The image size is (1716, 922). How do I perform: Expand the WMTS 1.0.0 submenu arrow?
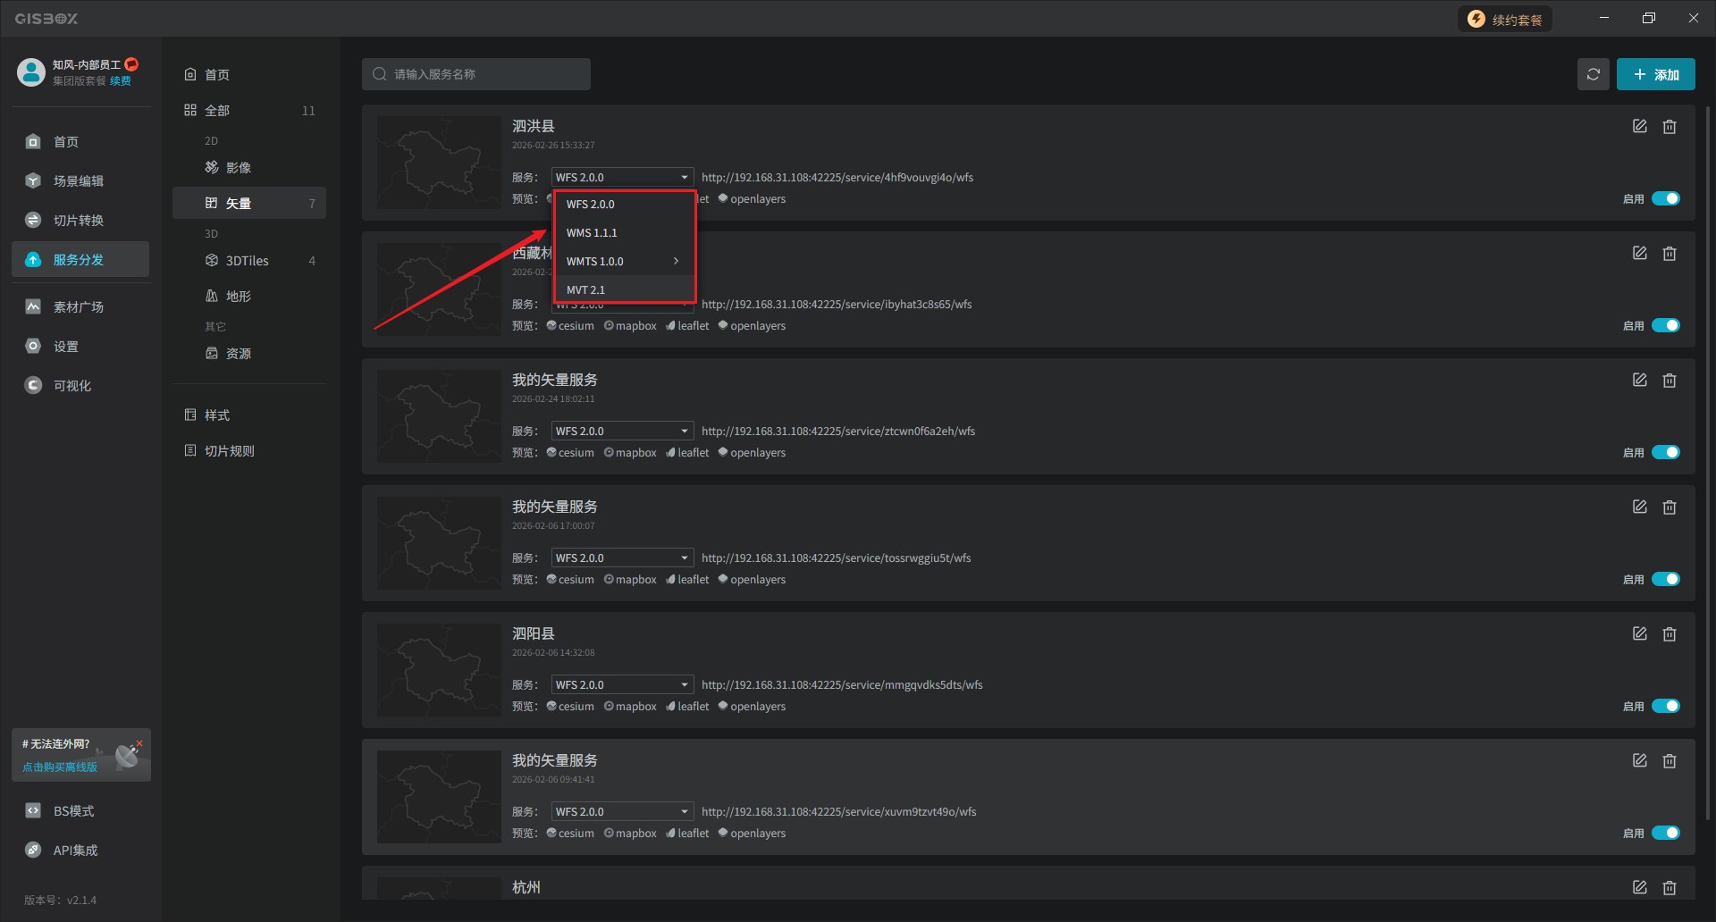point(676,262)
